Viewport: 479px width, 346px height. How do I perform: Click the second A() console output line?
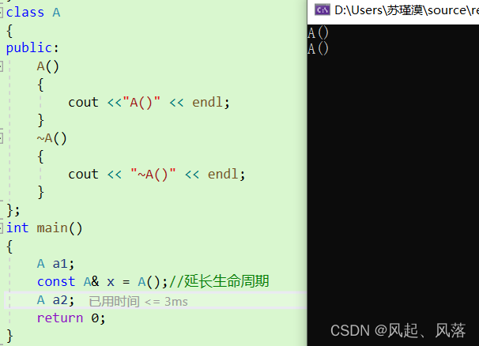point(318,48)
